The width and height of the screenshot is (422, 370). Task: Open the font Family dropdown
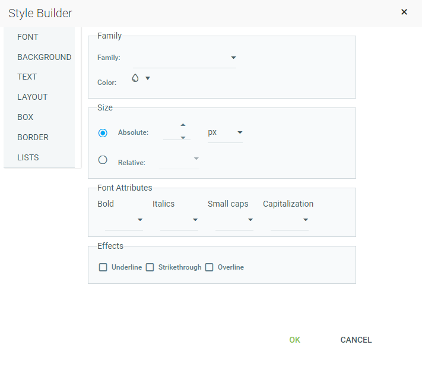pyautogui.click(x=185, y=58)
